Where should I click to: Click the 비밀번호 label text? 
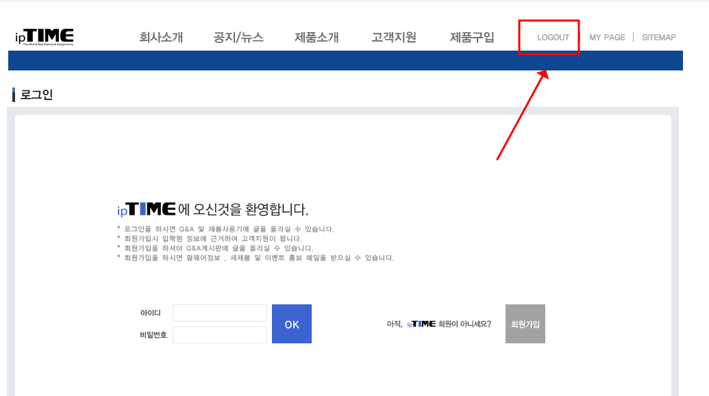[x=153, y=334]
